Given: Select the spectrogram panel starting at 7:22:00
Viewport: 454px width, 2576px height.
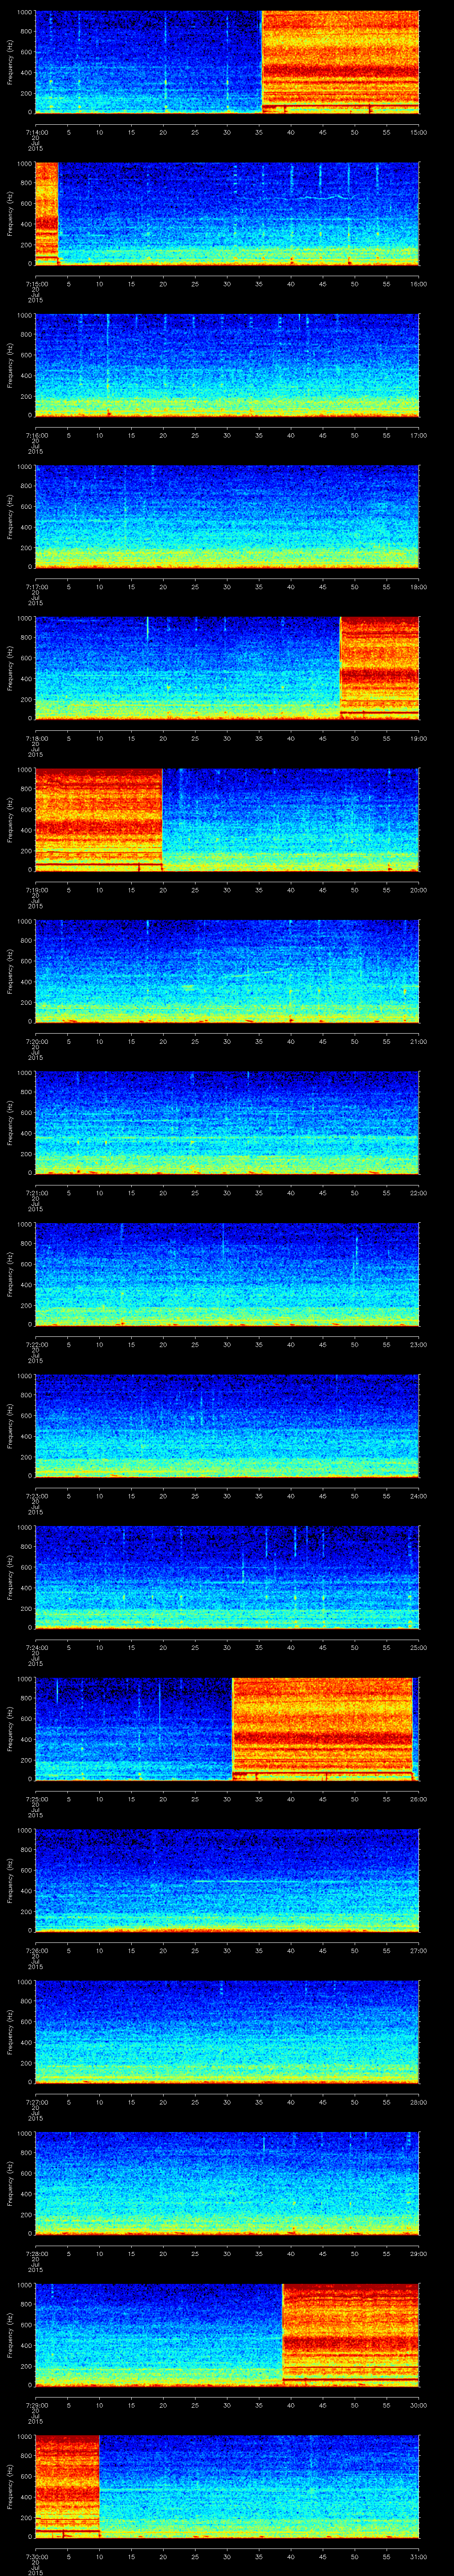Looking at the screenshot, I should tap(227, 1273).
